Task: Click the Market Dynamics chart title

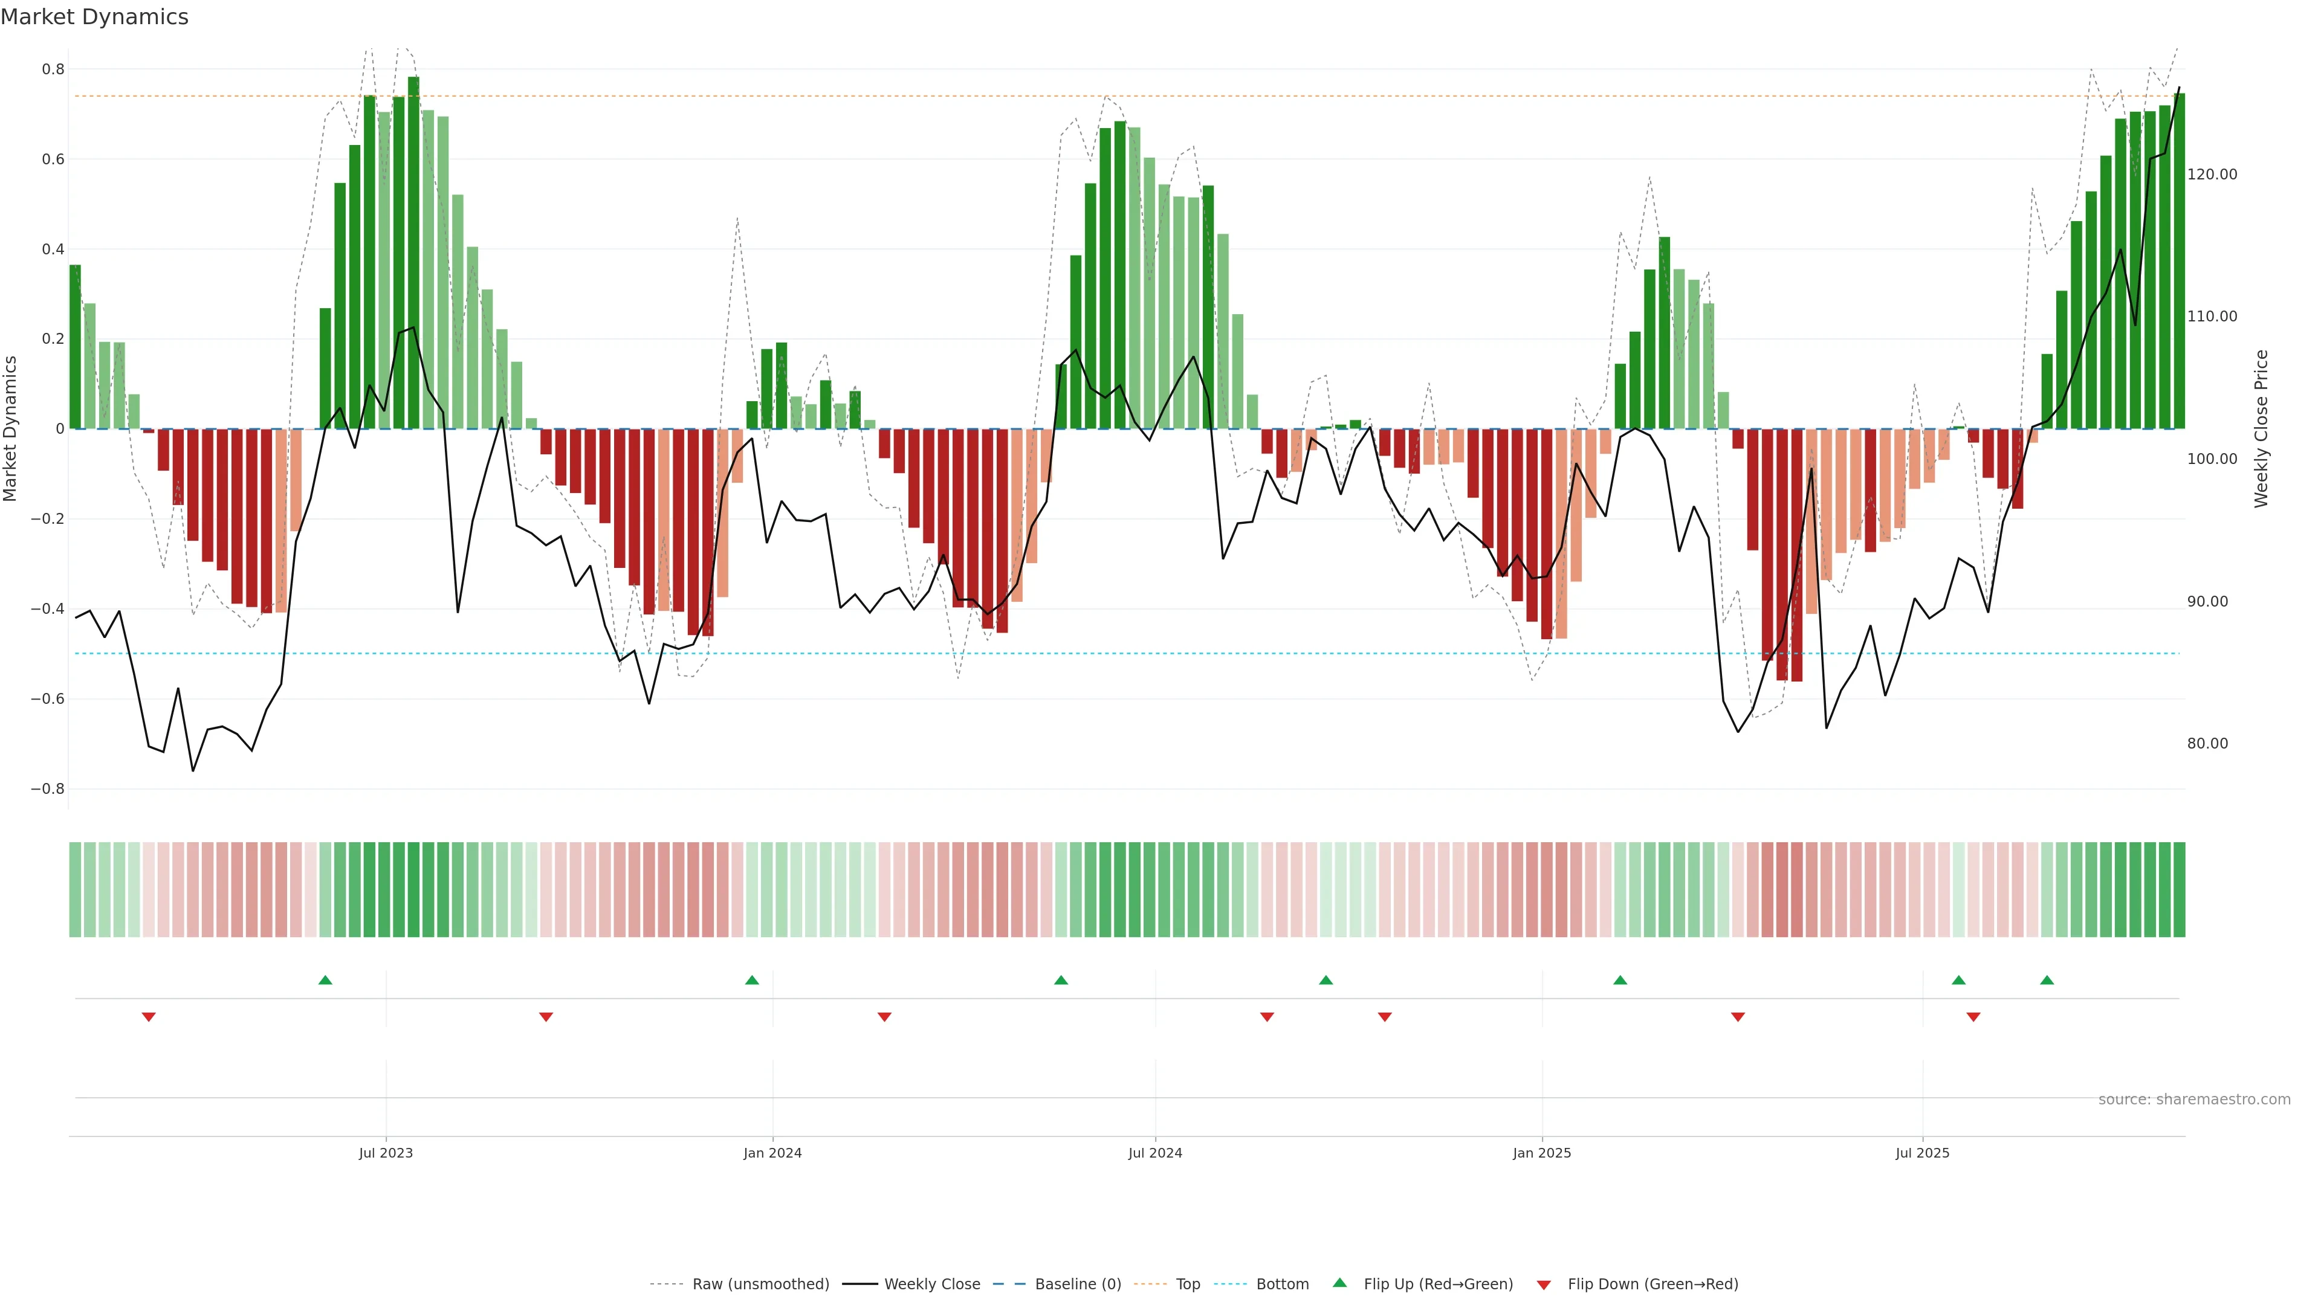Action: click(95, 17)
